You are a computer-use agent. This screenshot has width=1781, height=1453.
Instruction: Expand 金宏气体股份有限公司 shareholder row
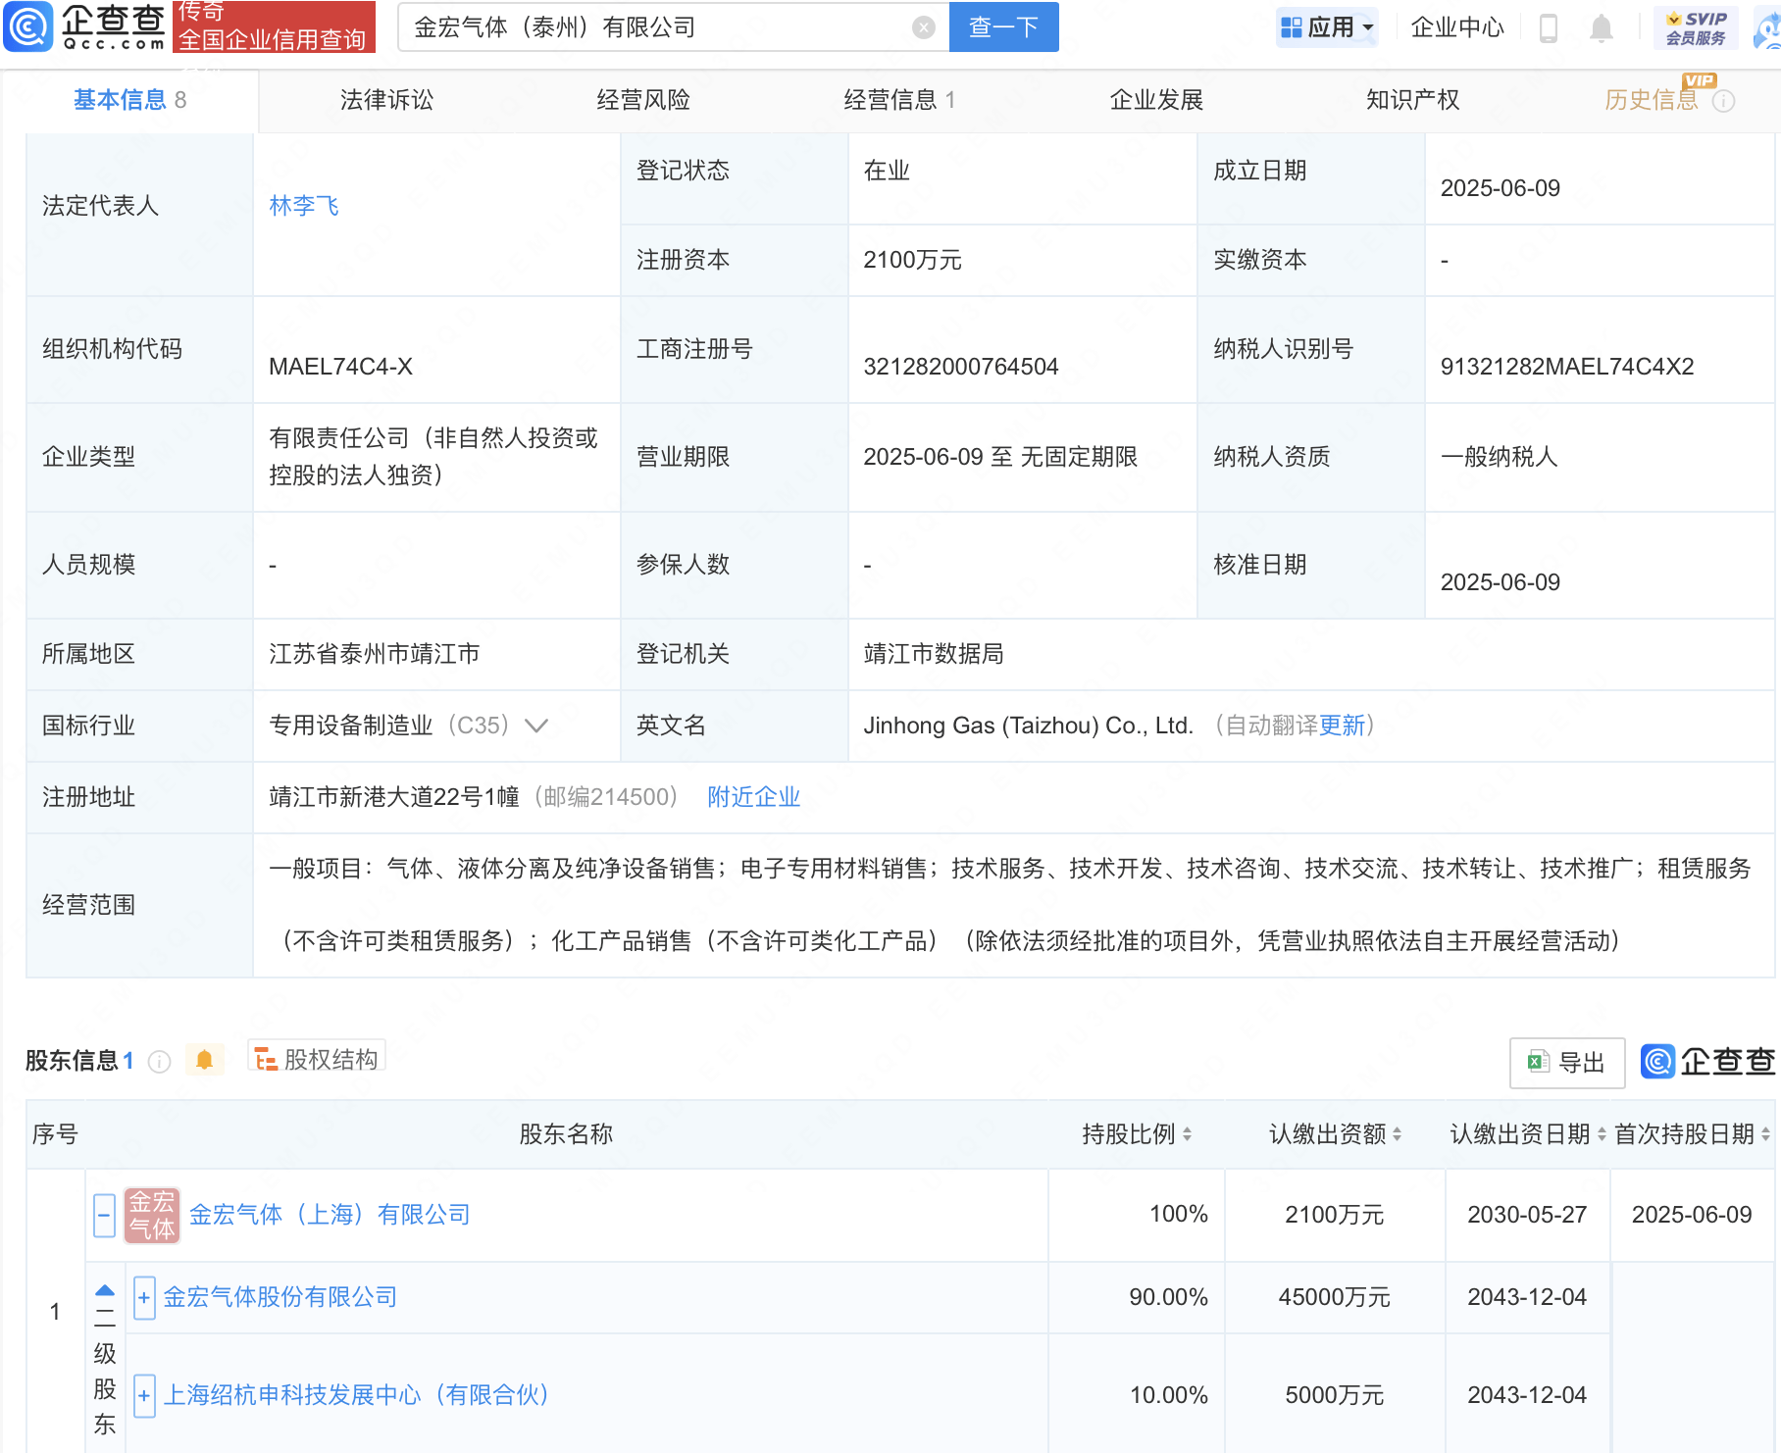pos(144,1298)
